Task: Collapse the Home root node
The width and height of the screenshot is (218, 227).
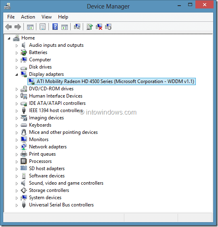Action: click(9, 38)
